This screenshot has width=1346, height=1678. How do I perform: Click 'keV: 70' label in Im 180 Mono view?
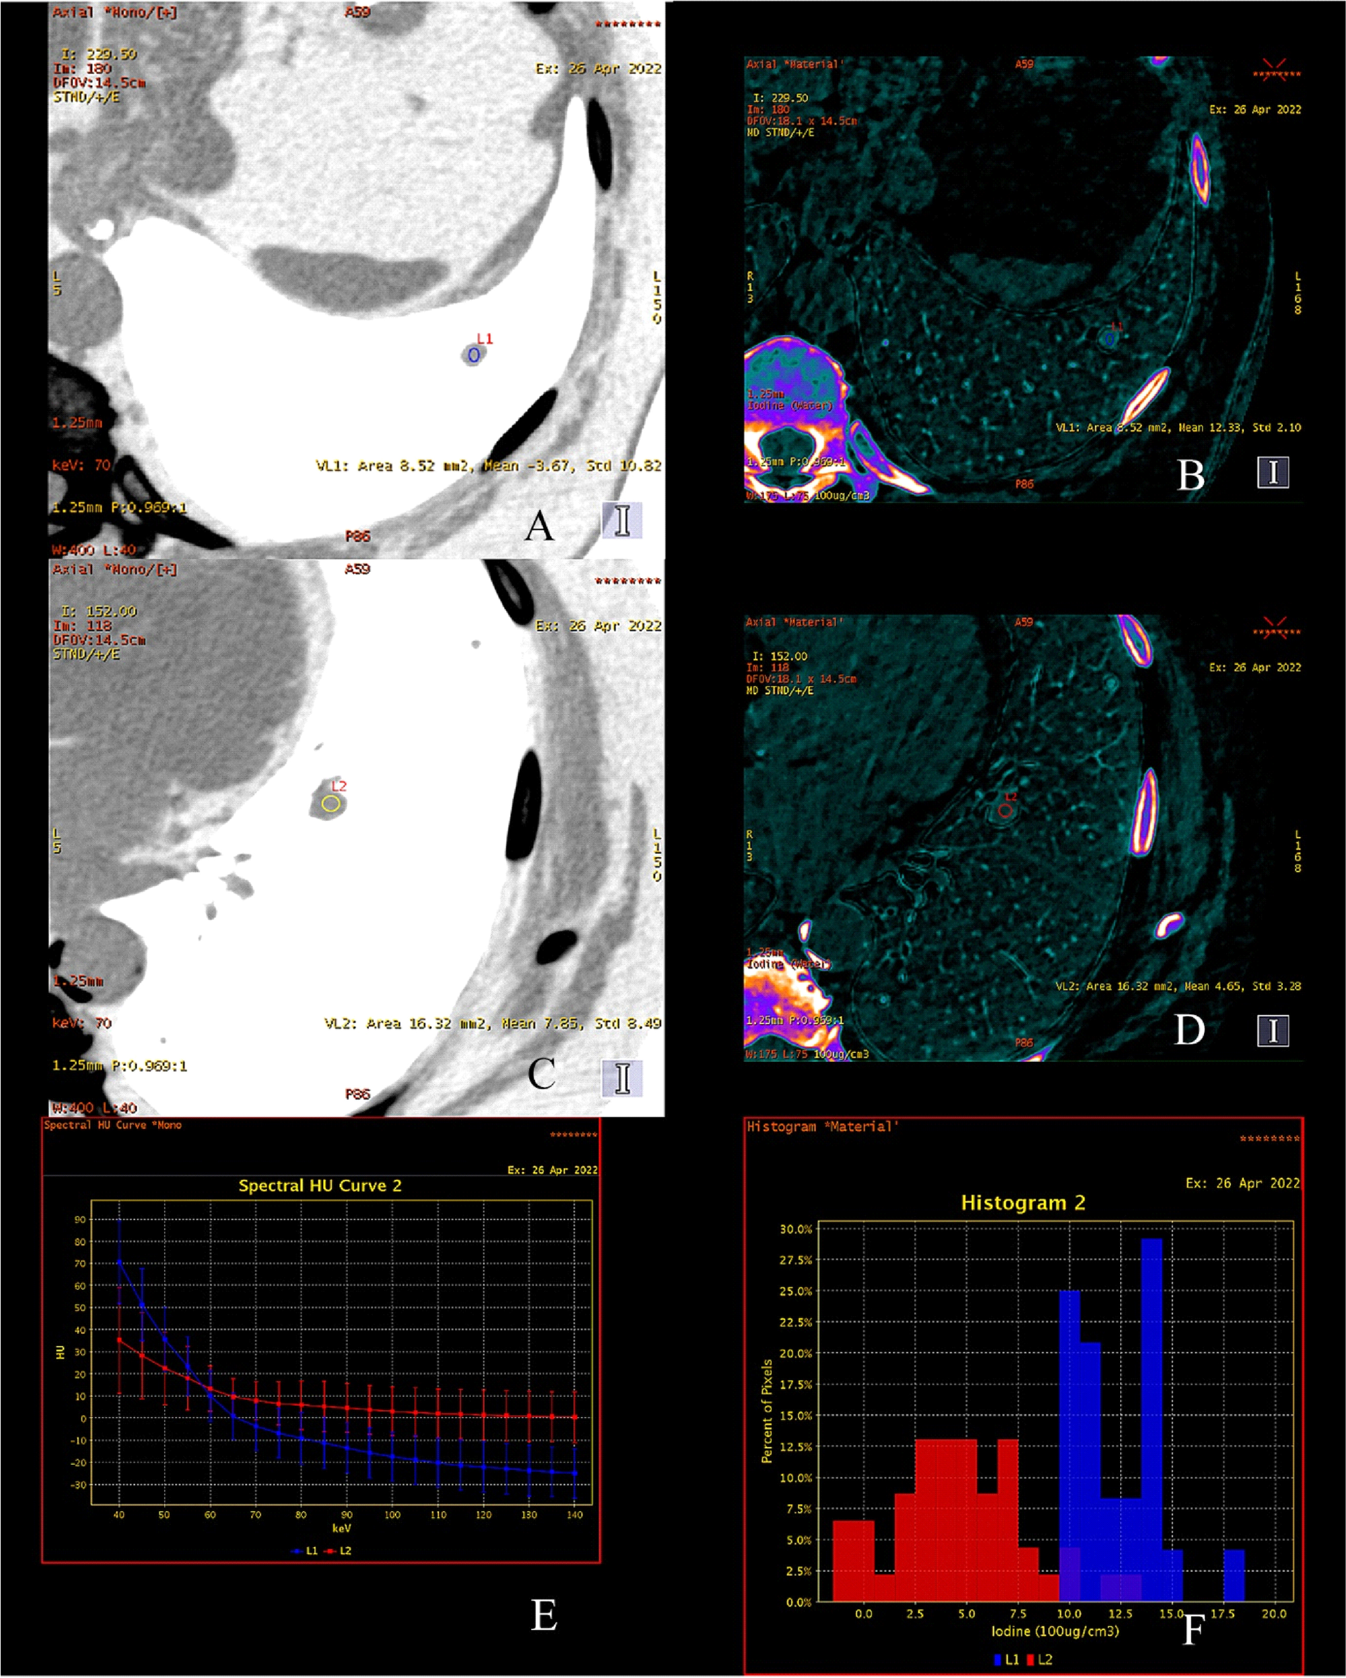click(x=82, y=465)
